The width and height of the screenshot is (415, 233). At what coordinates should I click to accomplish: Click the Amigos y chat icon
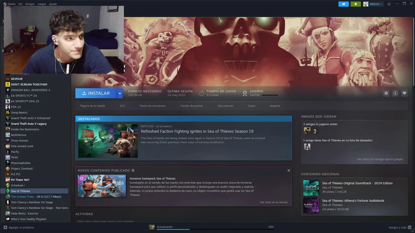click(x=410, y=227)
